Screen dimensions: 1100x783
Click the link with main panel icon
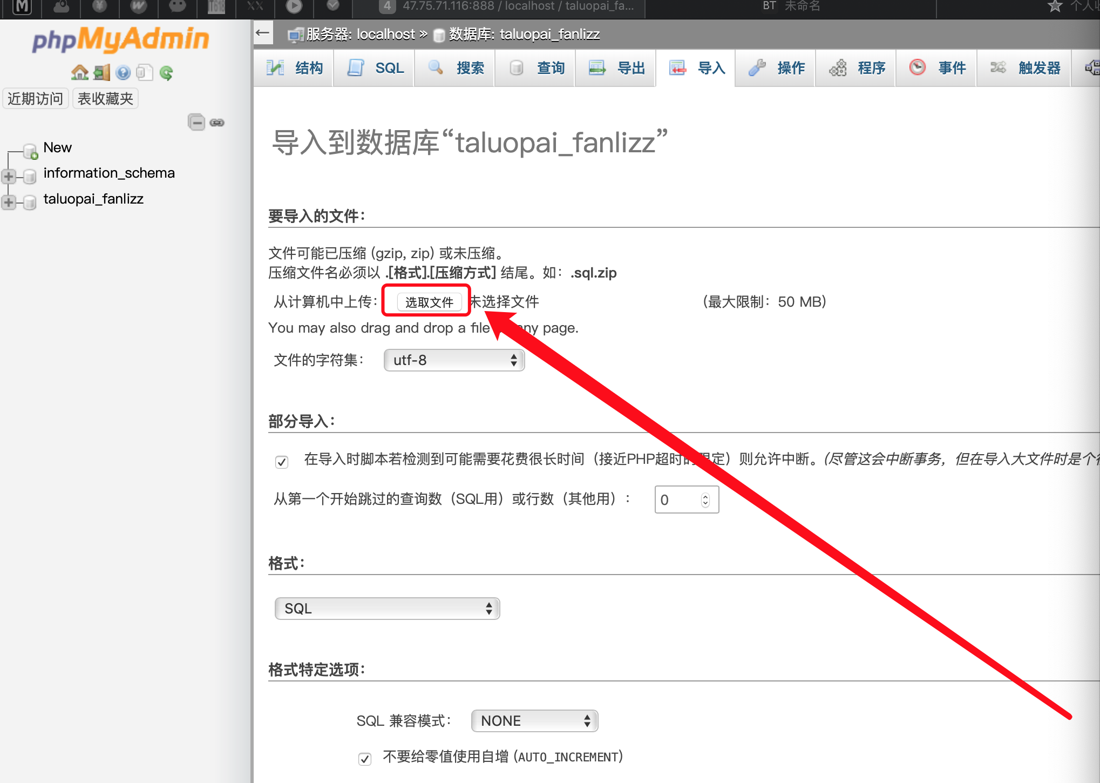(217, 123)
